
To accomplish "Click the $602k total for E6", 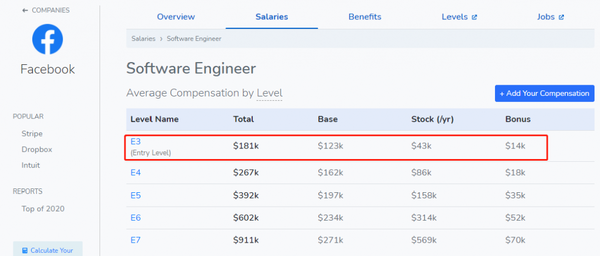I will (x=246, y=218).
